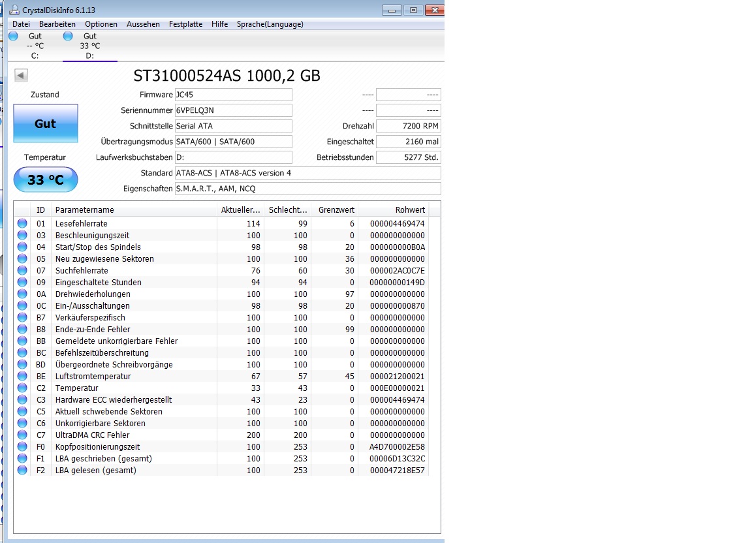This screenshot has height=543, width=752.
Task: Click the previous disk arrow button
Action: point(21,75)
